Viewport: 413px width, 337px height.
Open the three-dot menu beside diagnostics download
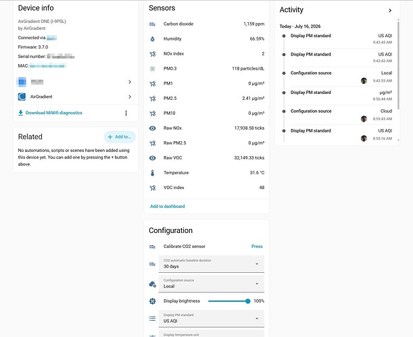[x=126, y=113]
